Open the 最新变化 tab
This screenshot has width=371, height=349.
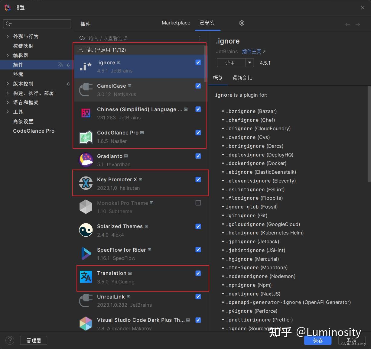pyautogui.click(x=242, y=78)
